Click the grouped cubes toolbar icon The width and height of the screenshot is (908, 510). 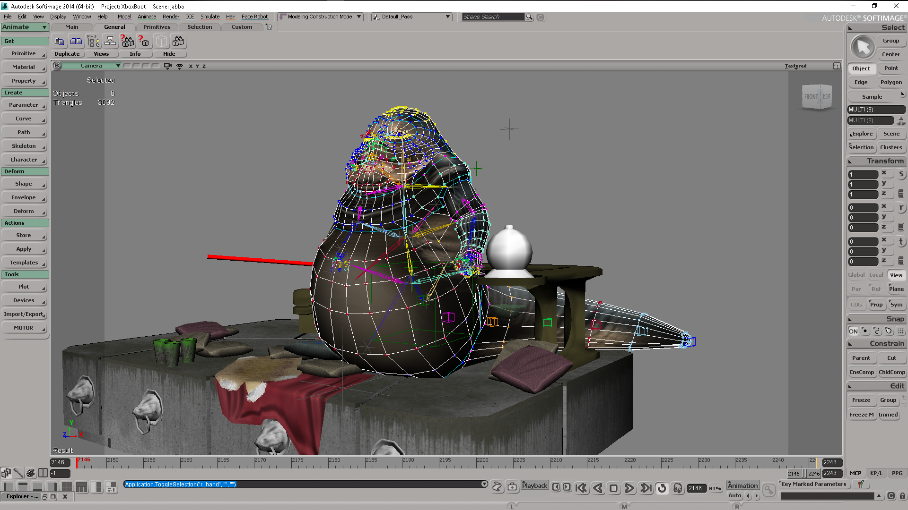point(178,42)
